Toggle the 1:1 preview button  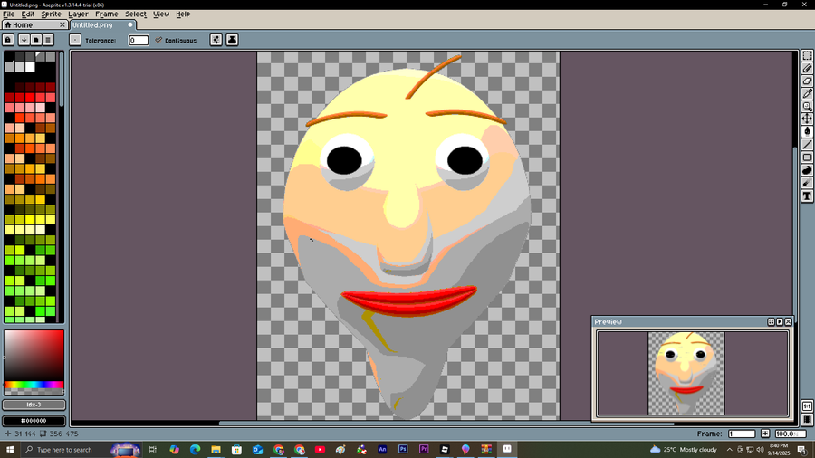pyautogui.click(x=807, y=406)
